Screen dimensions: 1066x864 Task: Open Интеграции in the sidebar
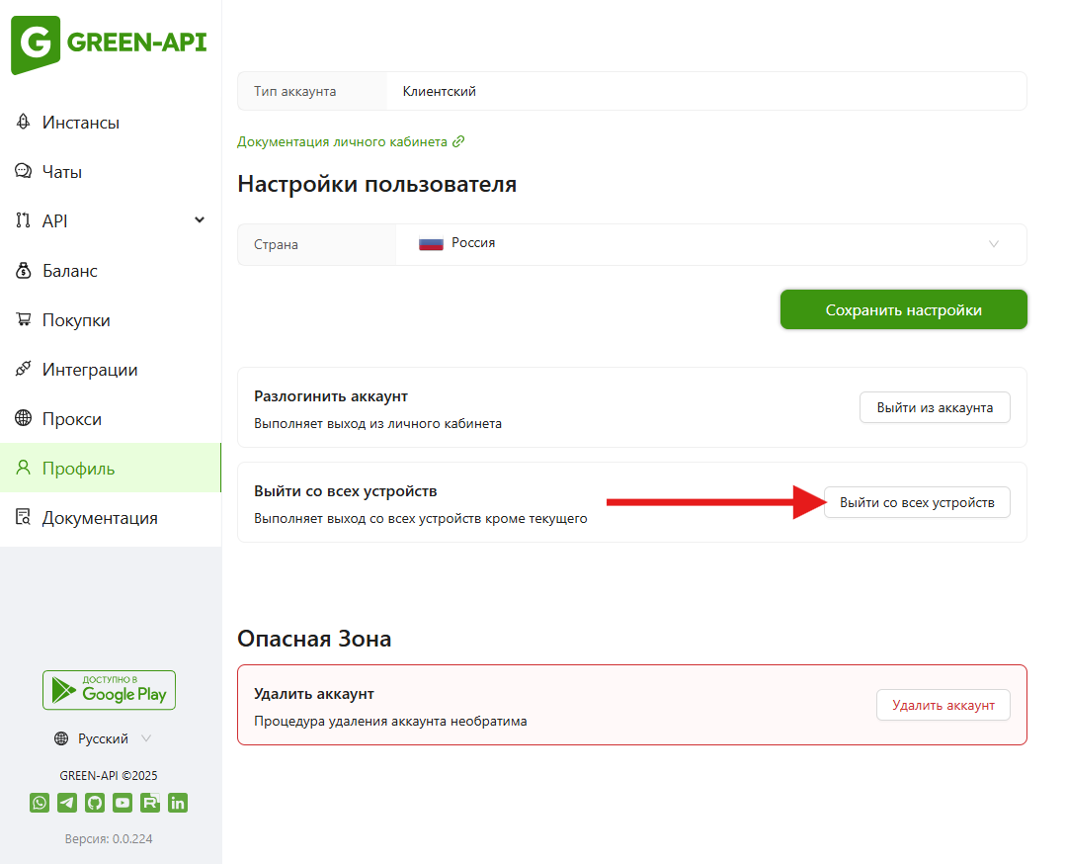point(89,370)
